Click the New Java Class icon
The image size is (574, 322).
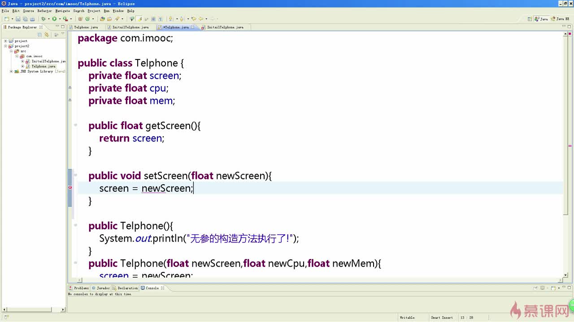tap(87, 19)
